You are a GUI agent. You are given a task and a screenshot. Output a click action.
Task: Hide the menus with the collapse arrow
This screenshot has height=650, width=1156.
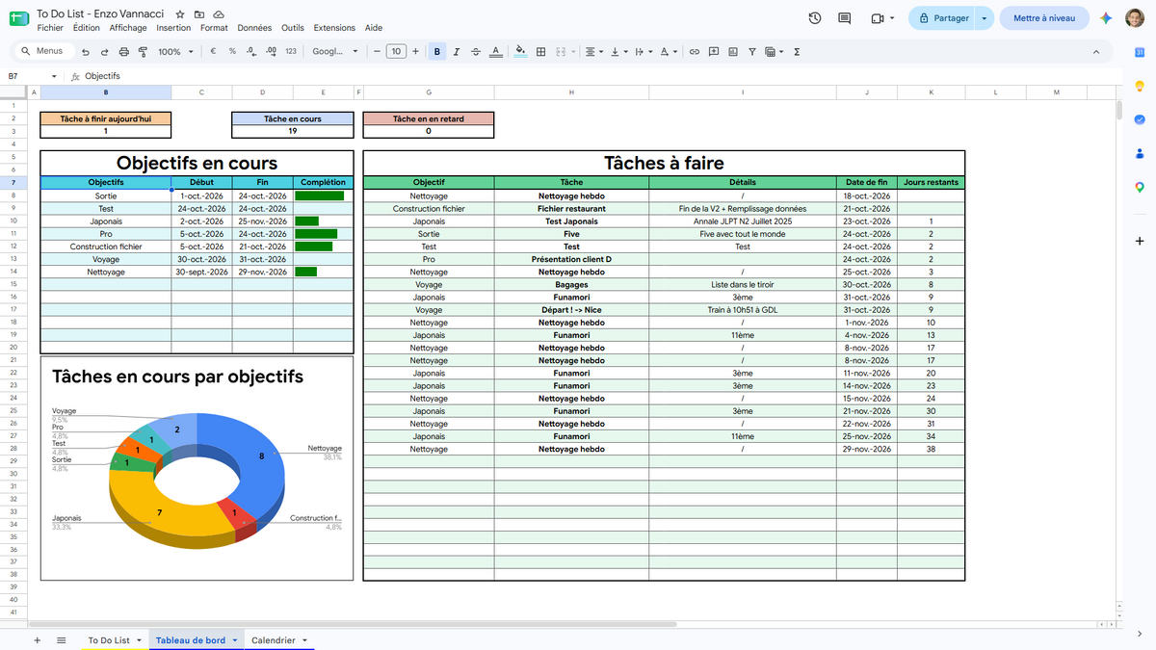pos(1096,52)
